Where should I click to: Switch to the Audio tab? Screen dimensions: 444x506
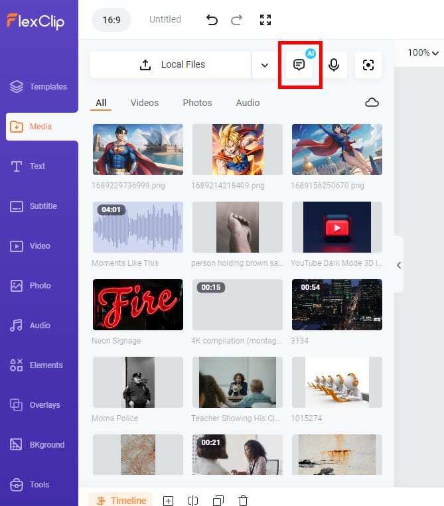(x=248, y=103)
